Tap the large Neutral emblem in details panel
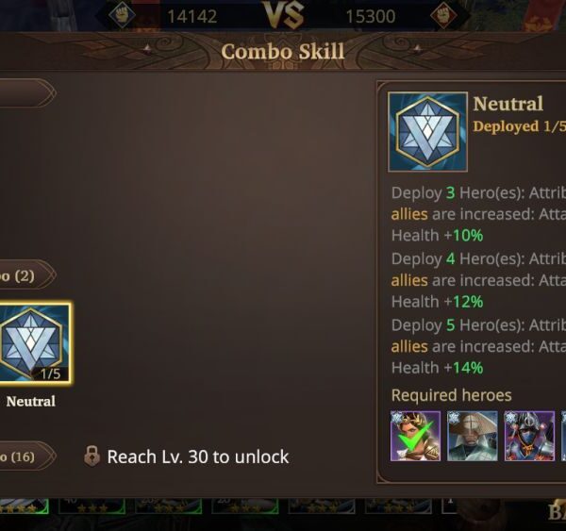This screenshot has height=531, width=566. (427, 132)
